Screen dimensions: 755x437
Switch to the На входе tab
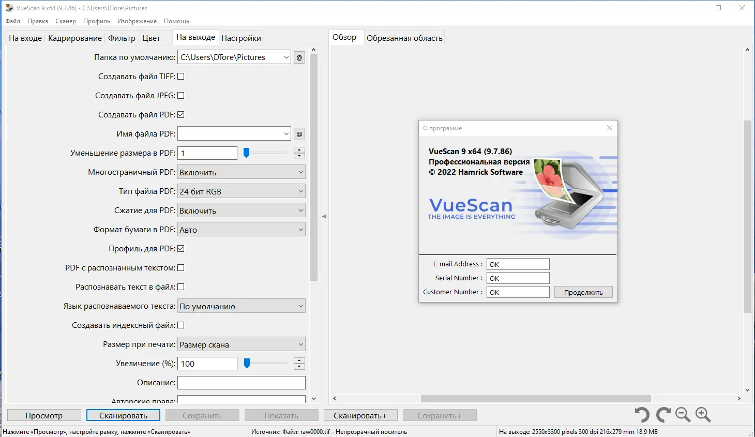pos(25,38)
